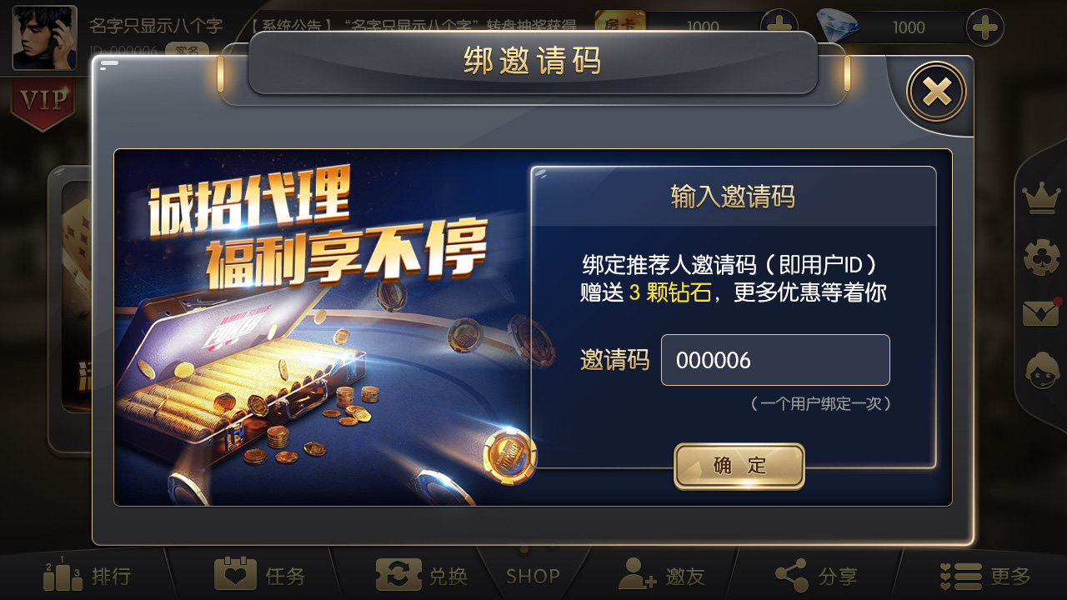Open the settings gear icon
1067x600 pixels.
point(1041,257)
